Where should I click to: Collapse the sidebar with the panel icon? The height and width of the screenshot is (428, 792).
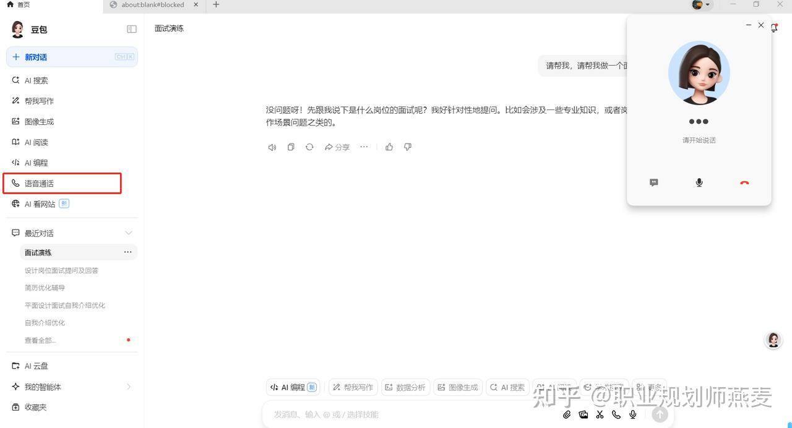tap(132, 29)
